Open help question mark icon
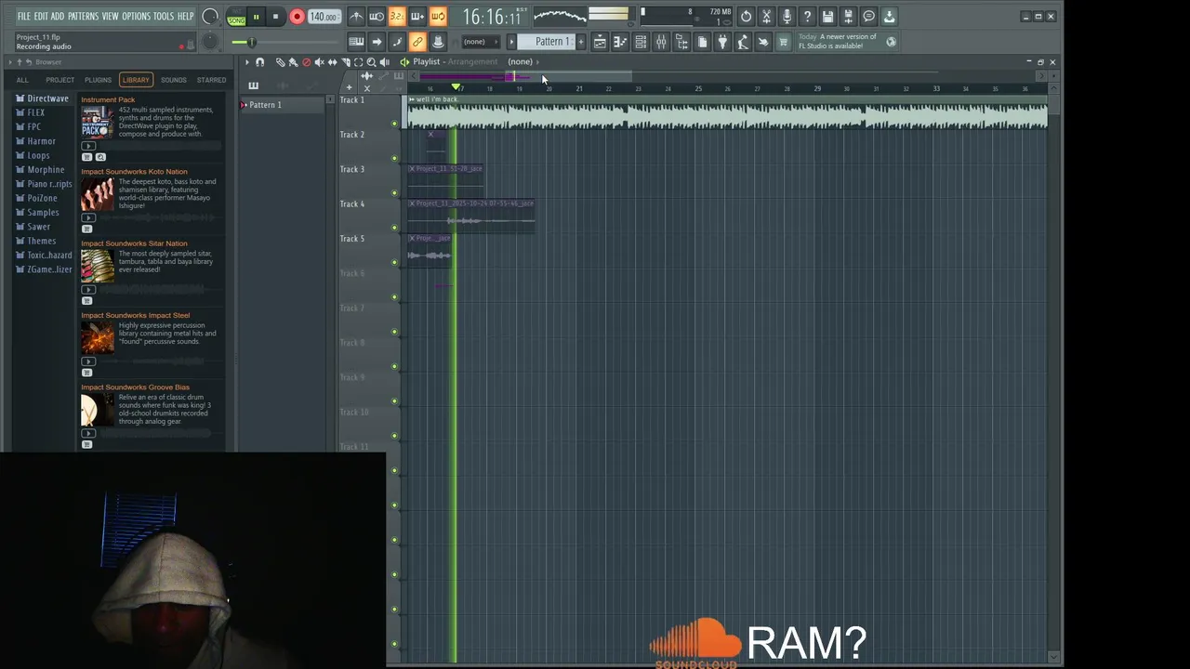1190x669 pixels. pos(807,16)
